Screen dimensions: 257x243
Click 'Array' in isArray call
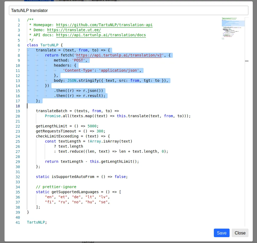(95, 141)
